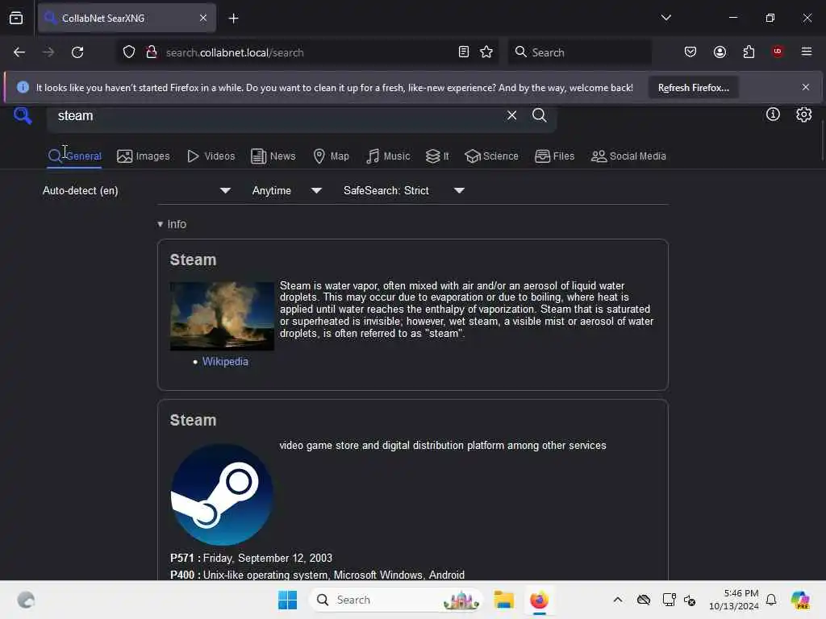Open the SearXNG about info icon
Viewport: 826px width, 619px height.
[x=773, y=114]
